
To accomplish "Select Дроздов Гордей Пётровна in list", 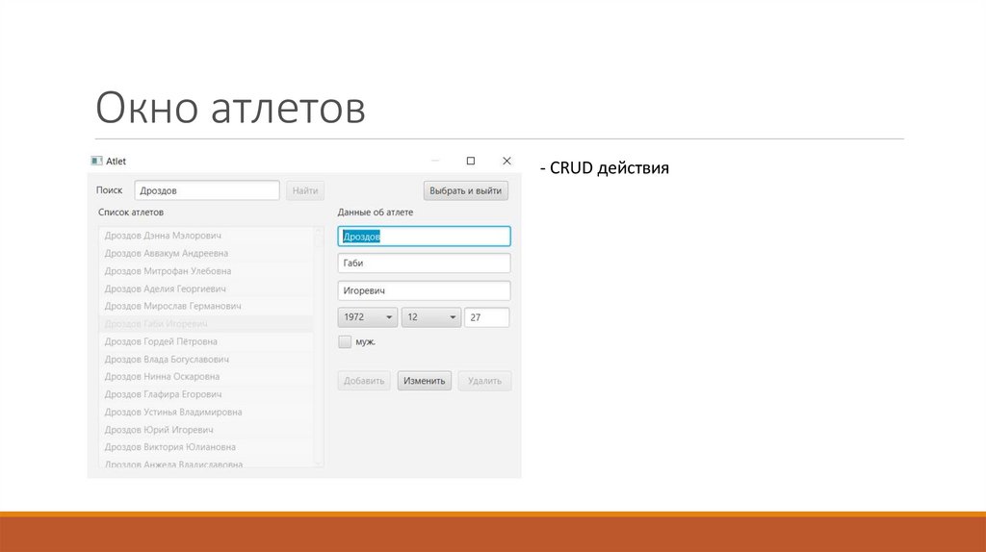I will pos(206,341).
